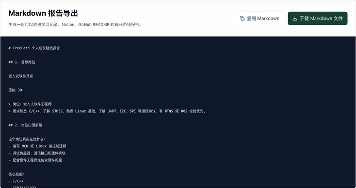
Task: Click the line '## 2. 岗位白话解读'
Action: (x=25, y=125)
